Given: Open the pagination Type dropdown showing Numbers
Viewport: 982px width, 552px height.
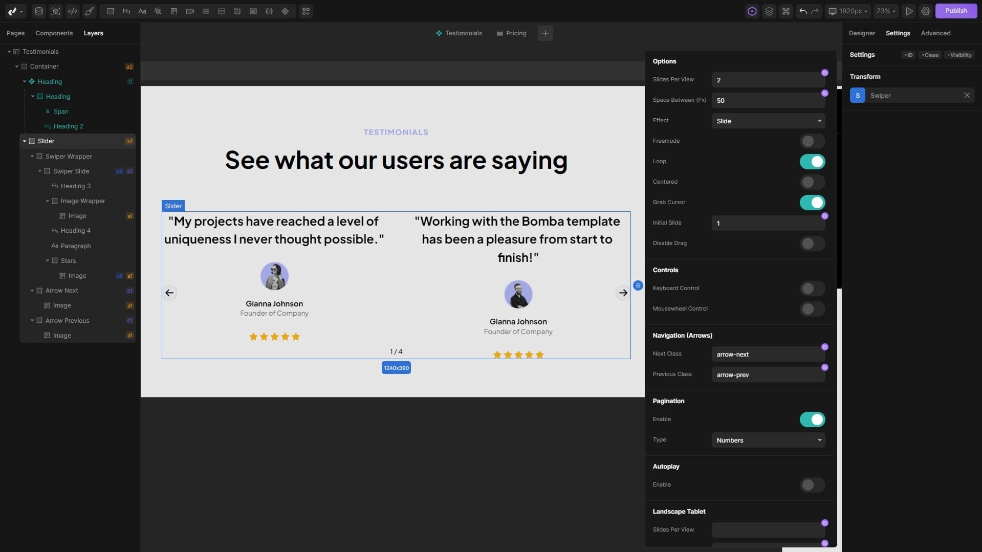Looking at the screenshot, I should click(768, 440).
